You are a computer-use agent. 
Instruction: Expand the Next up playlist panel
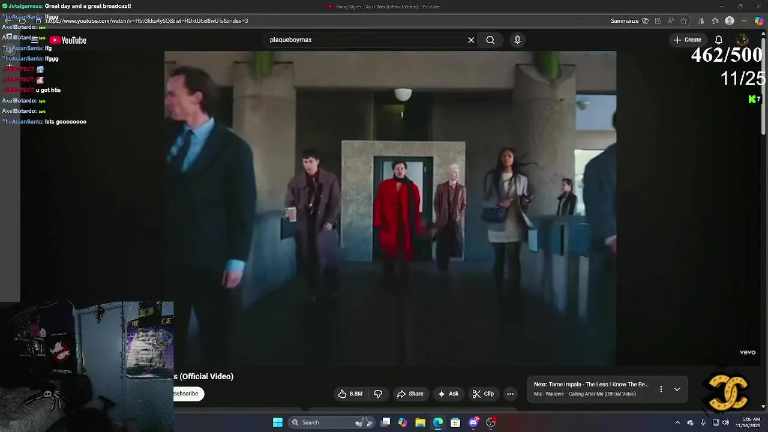(677, 389)
